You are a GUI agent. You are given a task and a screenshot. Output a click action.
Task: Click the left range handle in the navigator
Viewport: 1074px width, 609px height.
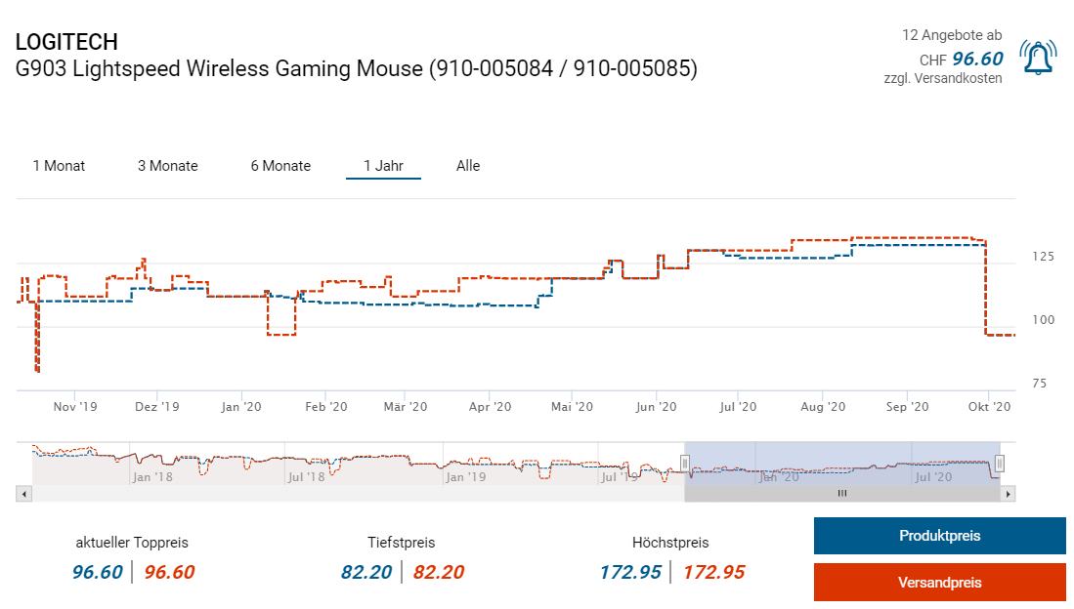point(686,463)
